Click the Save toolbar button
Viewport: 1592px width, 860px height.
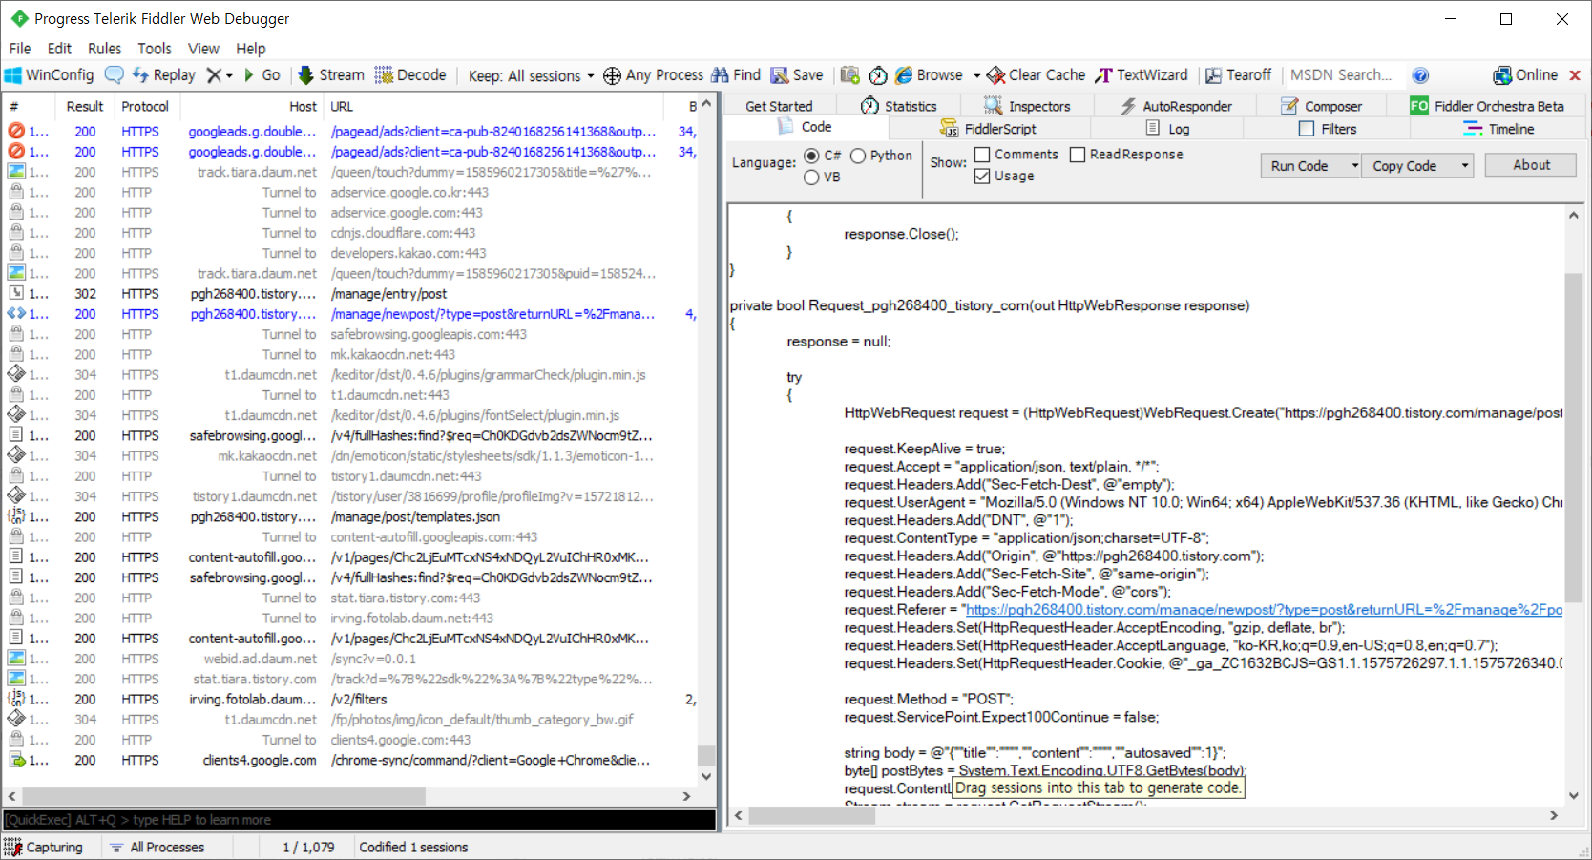click(797, 75)
